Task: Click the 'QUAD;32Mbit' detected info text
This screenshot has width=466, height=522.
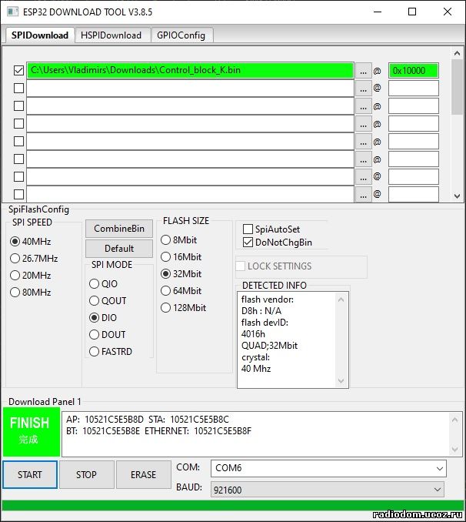Action: [x=269, y=346]
